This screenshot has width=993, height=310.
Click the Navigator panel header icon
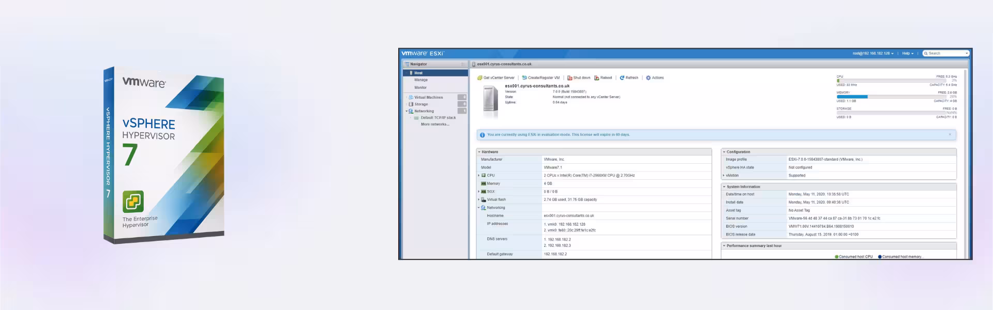(x=407, y=64)
